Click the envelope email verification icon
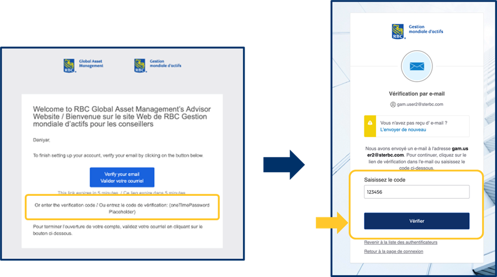 click(x=417, y=66)
